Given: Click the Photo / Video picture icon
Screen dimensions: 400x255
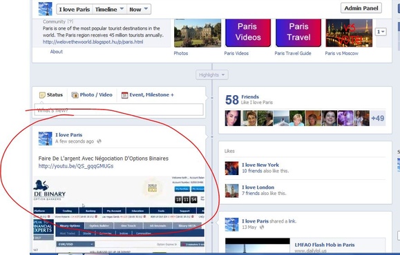Looking at the screenshot, I should (x=75, y=95).
